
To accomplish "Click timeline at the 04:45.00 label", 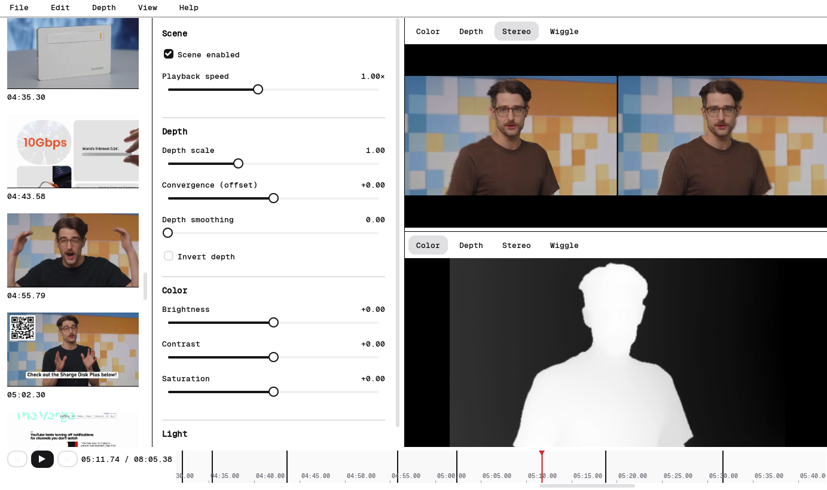I will [316, 476].
